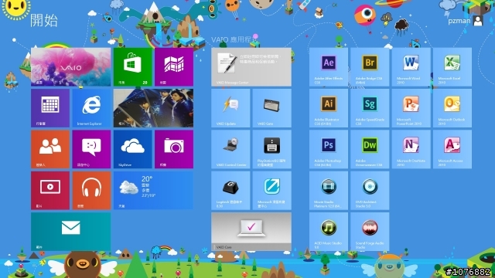Open the SkyDrive tile
This screenshot has width=495, height=278.
click(132, 149)
